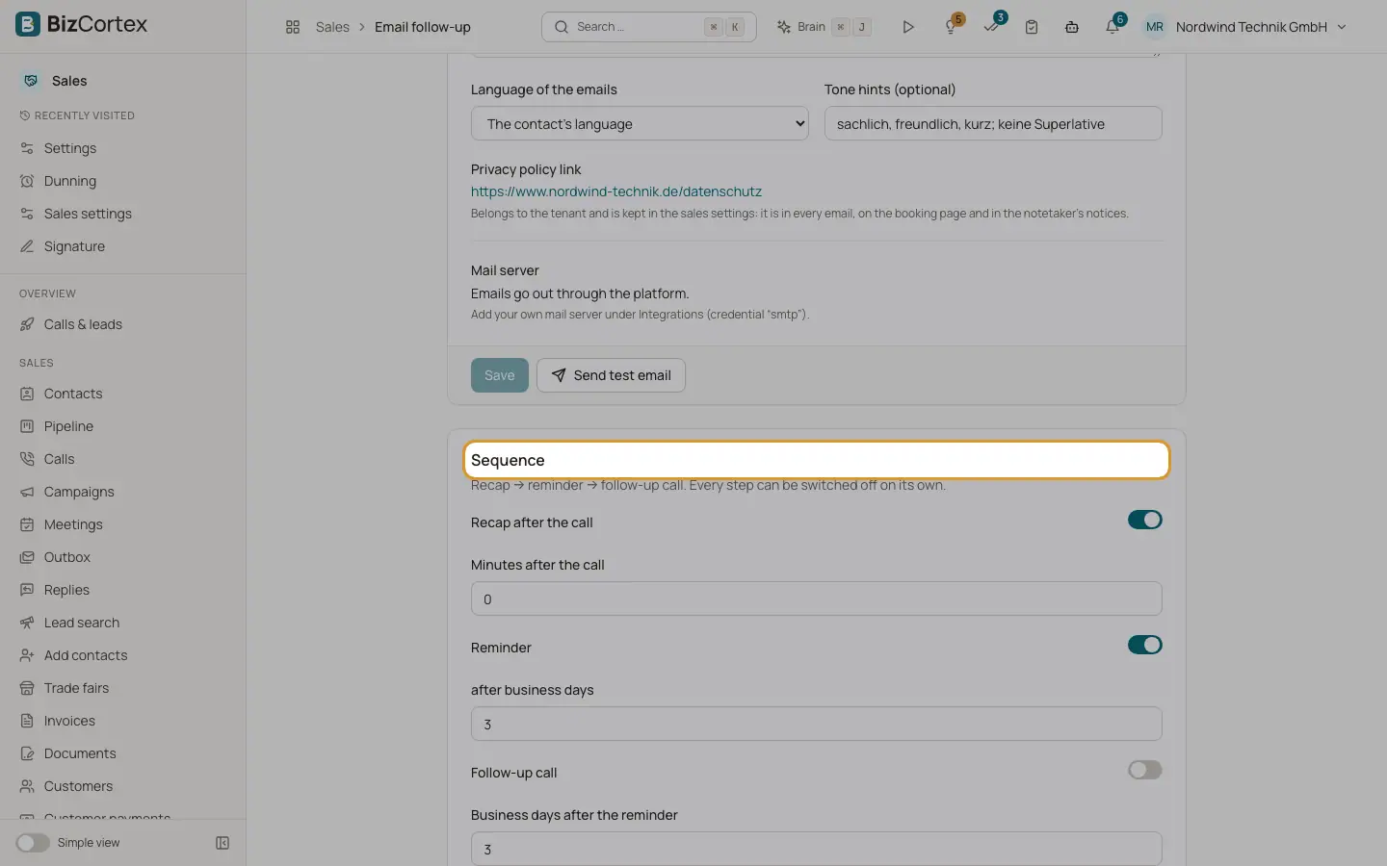1387x866 pixels.
Task: Disable the Recap after the call toggle
Action: 1145,520
